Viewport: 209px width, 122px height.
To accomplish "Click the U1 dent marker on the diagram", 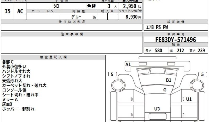I will [x=189, y=99].
